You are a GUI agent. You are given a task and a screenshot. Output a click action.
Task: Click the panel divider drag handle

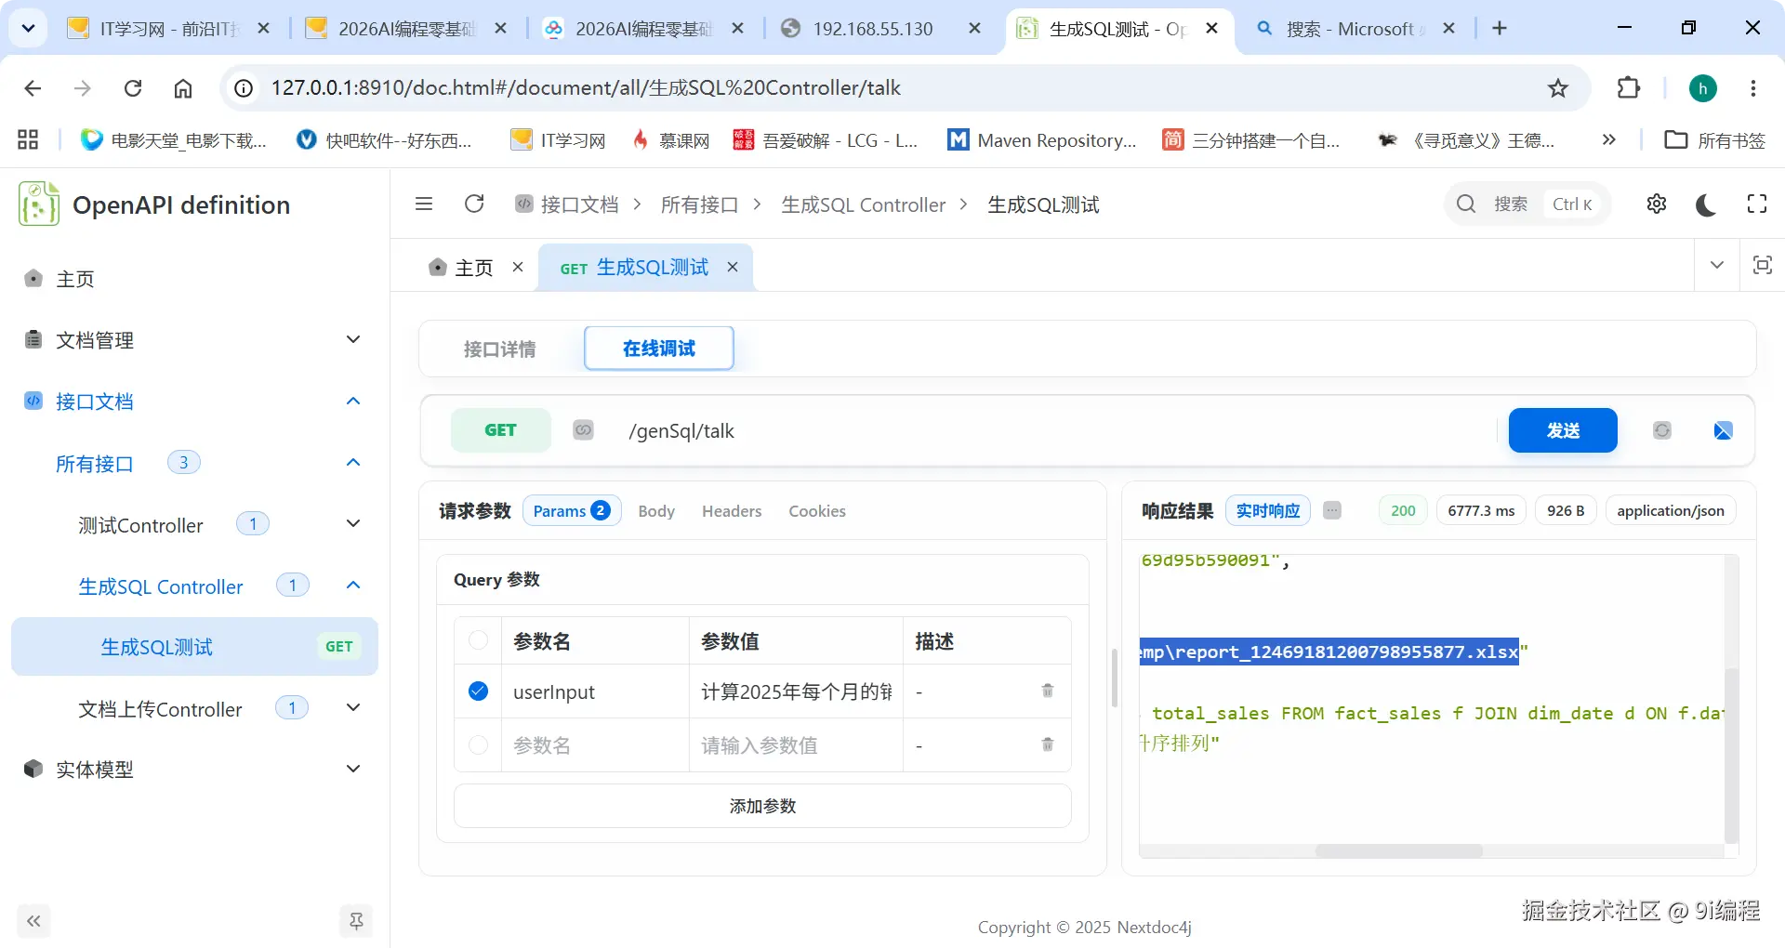[x=1114, y=678]
